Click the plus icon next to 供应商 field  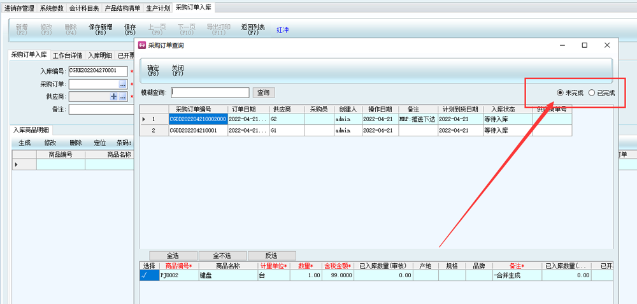pyautogui.click(x=114, y=97)
